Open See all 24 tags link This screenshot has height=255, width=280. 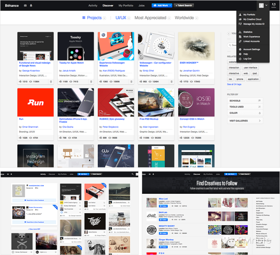(x=234, y=84)
